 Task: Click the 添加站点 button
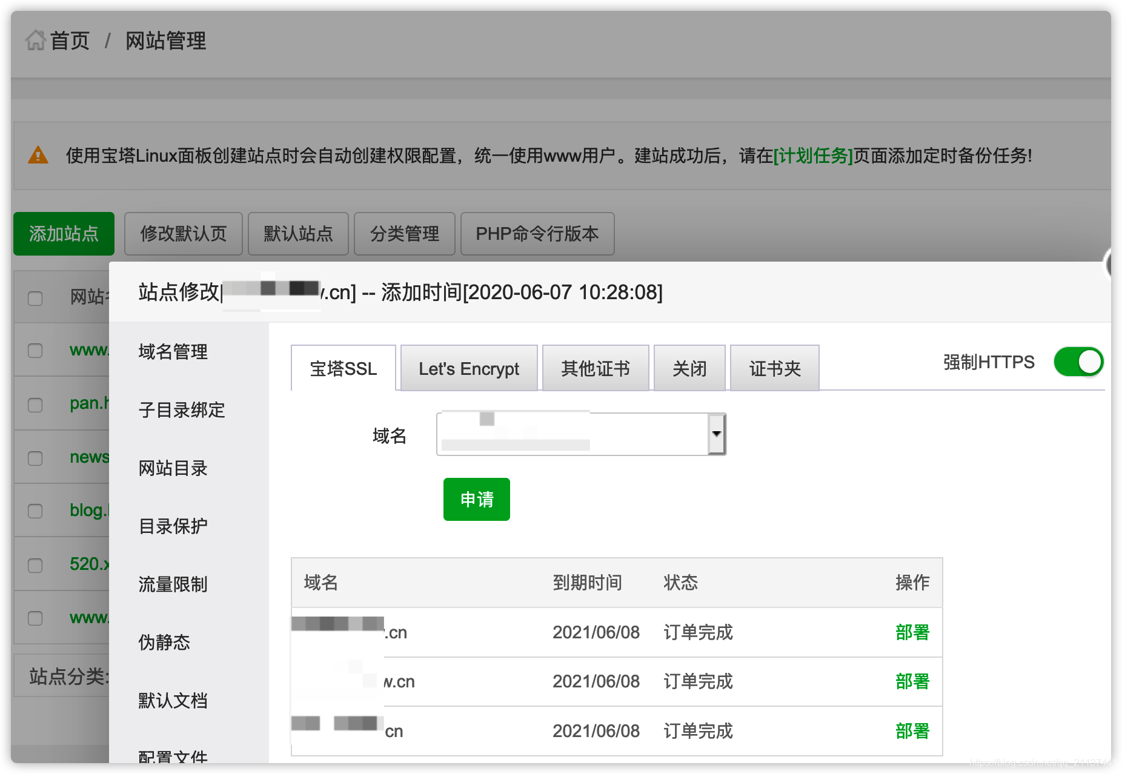[x=64, y=234]
